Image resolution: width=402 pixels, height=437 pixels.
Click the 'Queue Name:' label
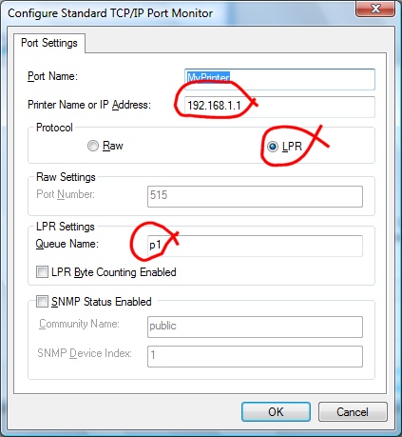pyautogui.click(x=67, y=244)
